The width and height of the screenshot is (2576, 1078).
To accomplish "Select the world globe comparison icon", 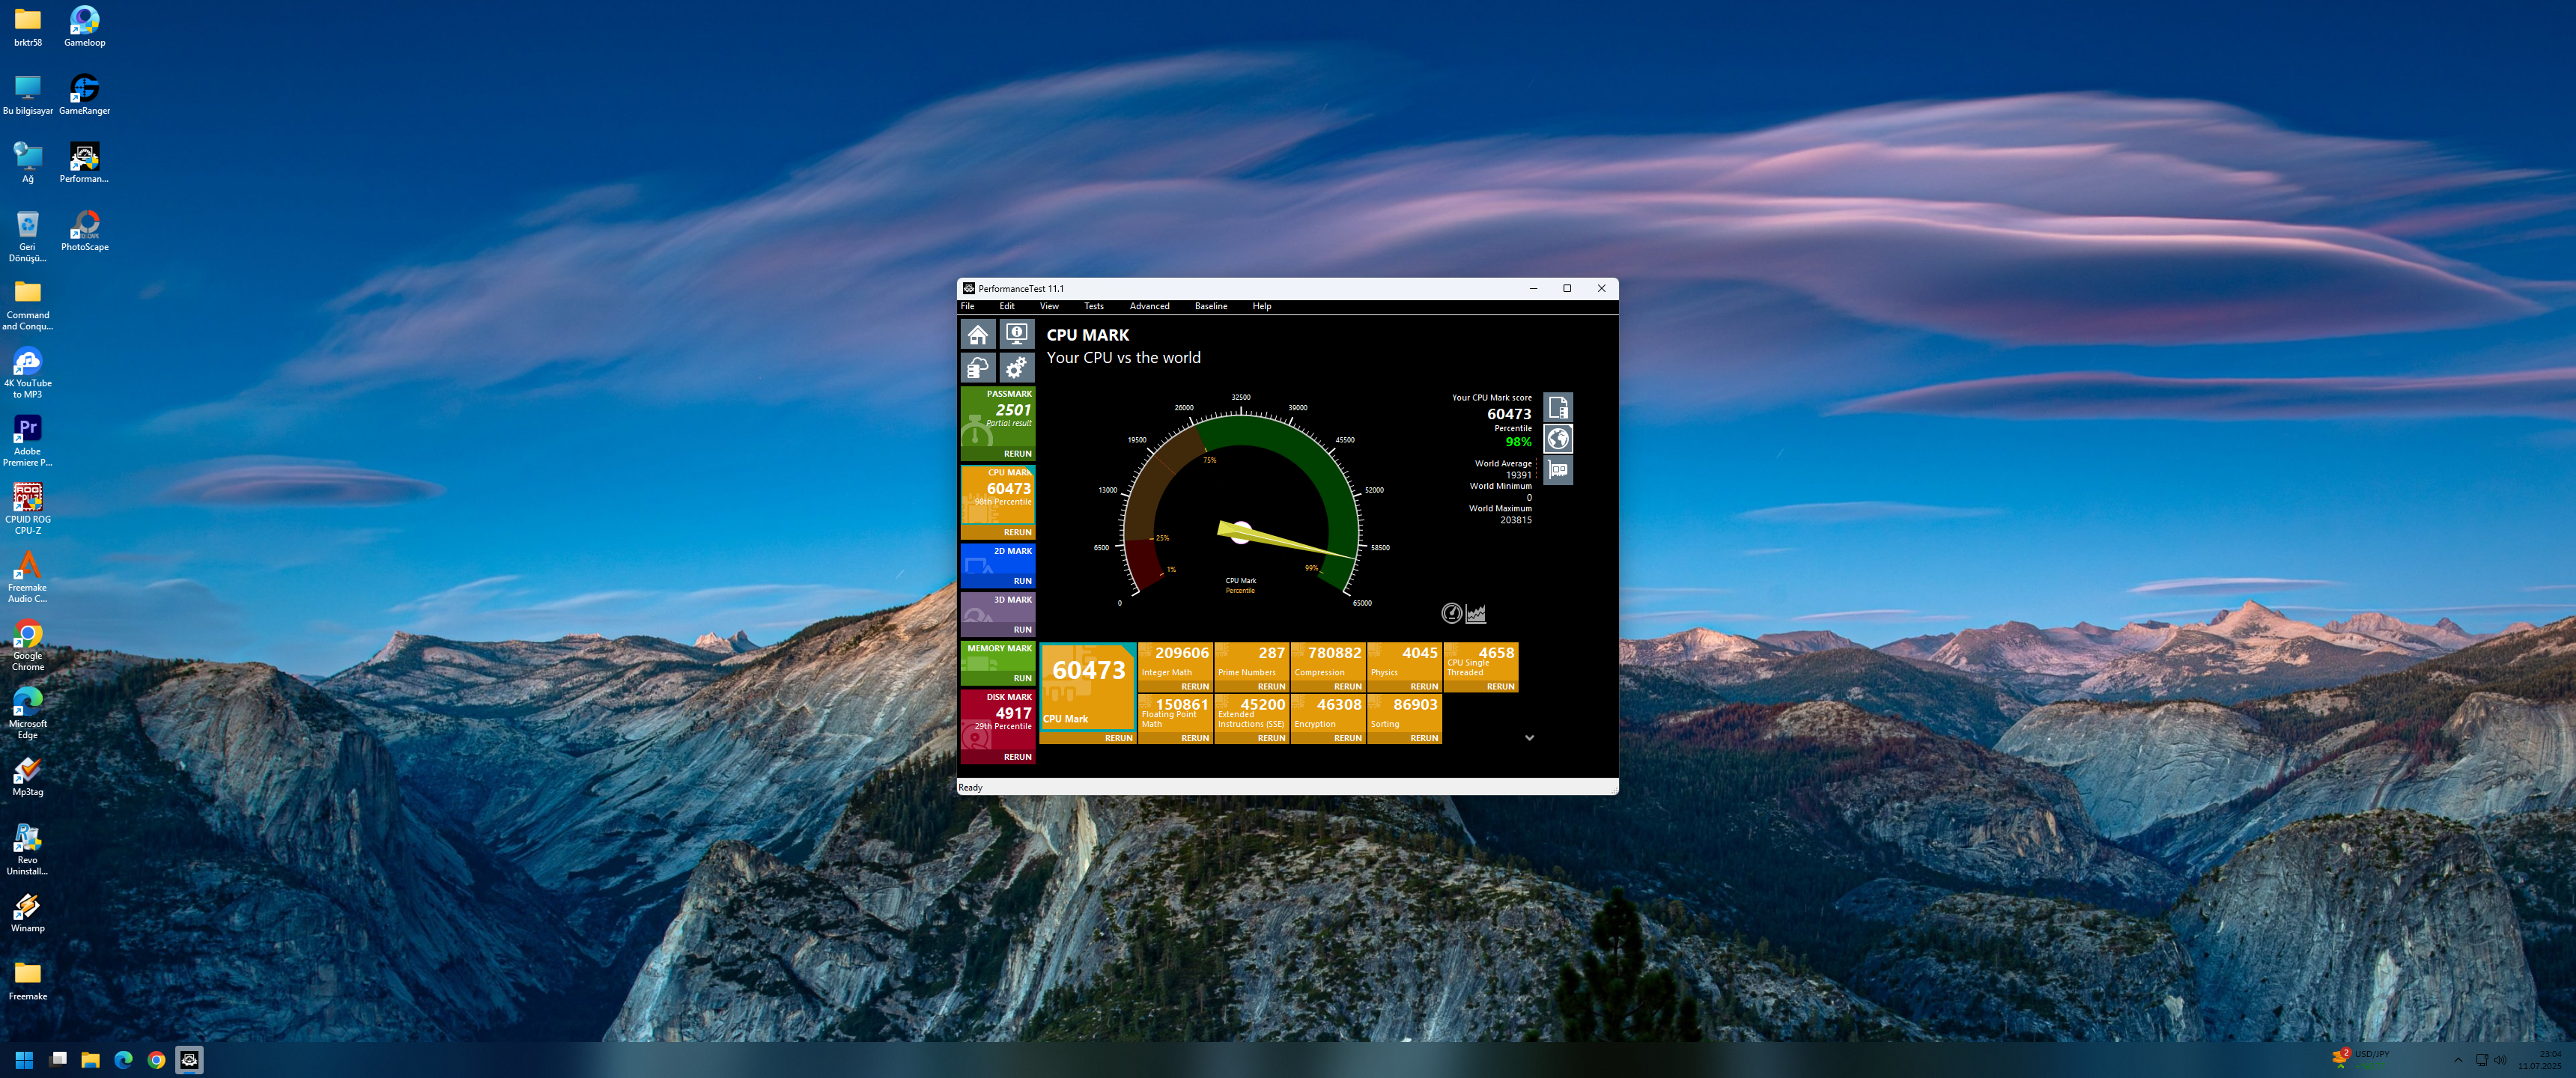I will (x=1557, y=438).
